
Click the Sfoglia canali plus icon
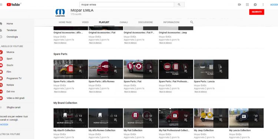point(1,107)
